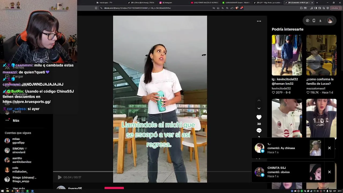The width and height of the screenshot is (343, 193).
Task: Click the download app icon in TikTok header
Action: pos(320,21)
